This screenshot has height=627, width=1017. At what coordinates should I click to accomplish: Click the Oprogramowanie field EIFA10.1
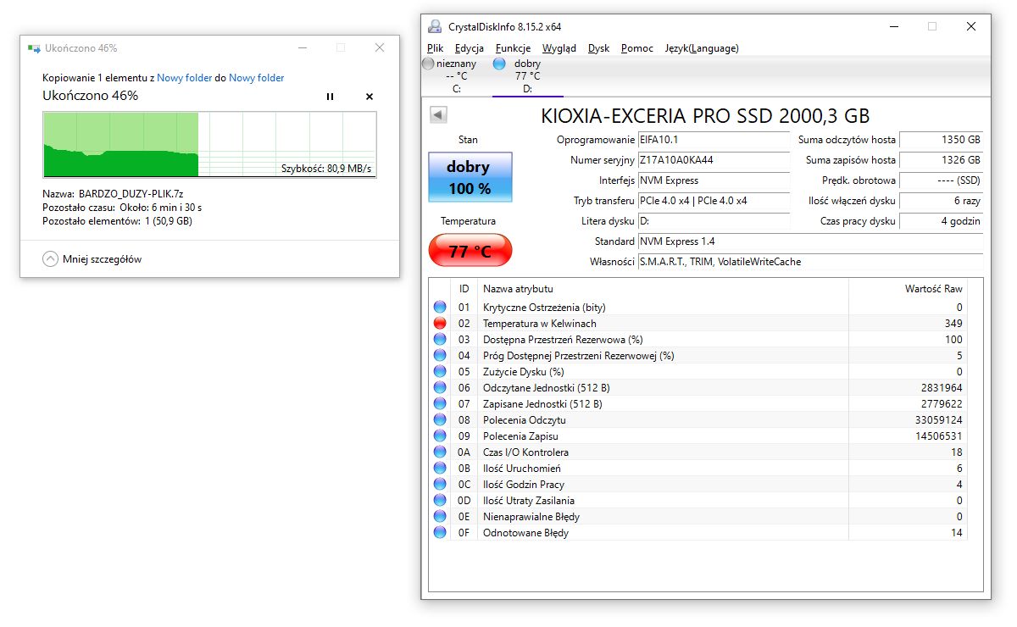[x=714, y=140]
